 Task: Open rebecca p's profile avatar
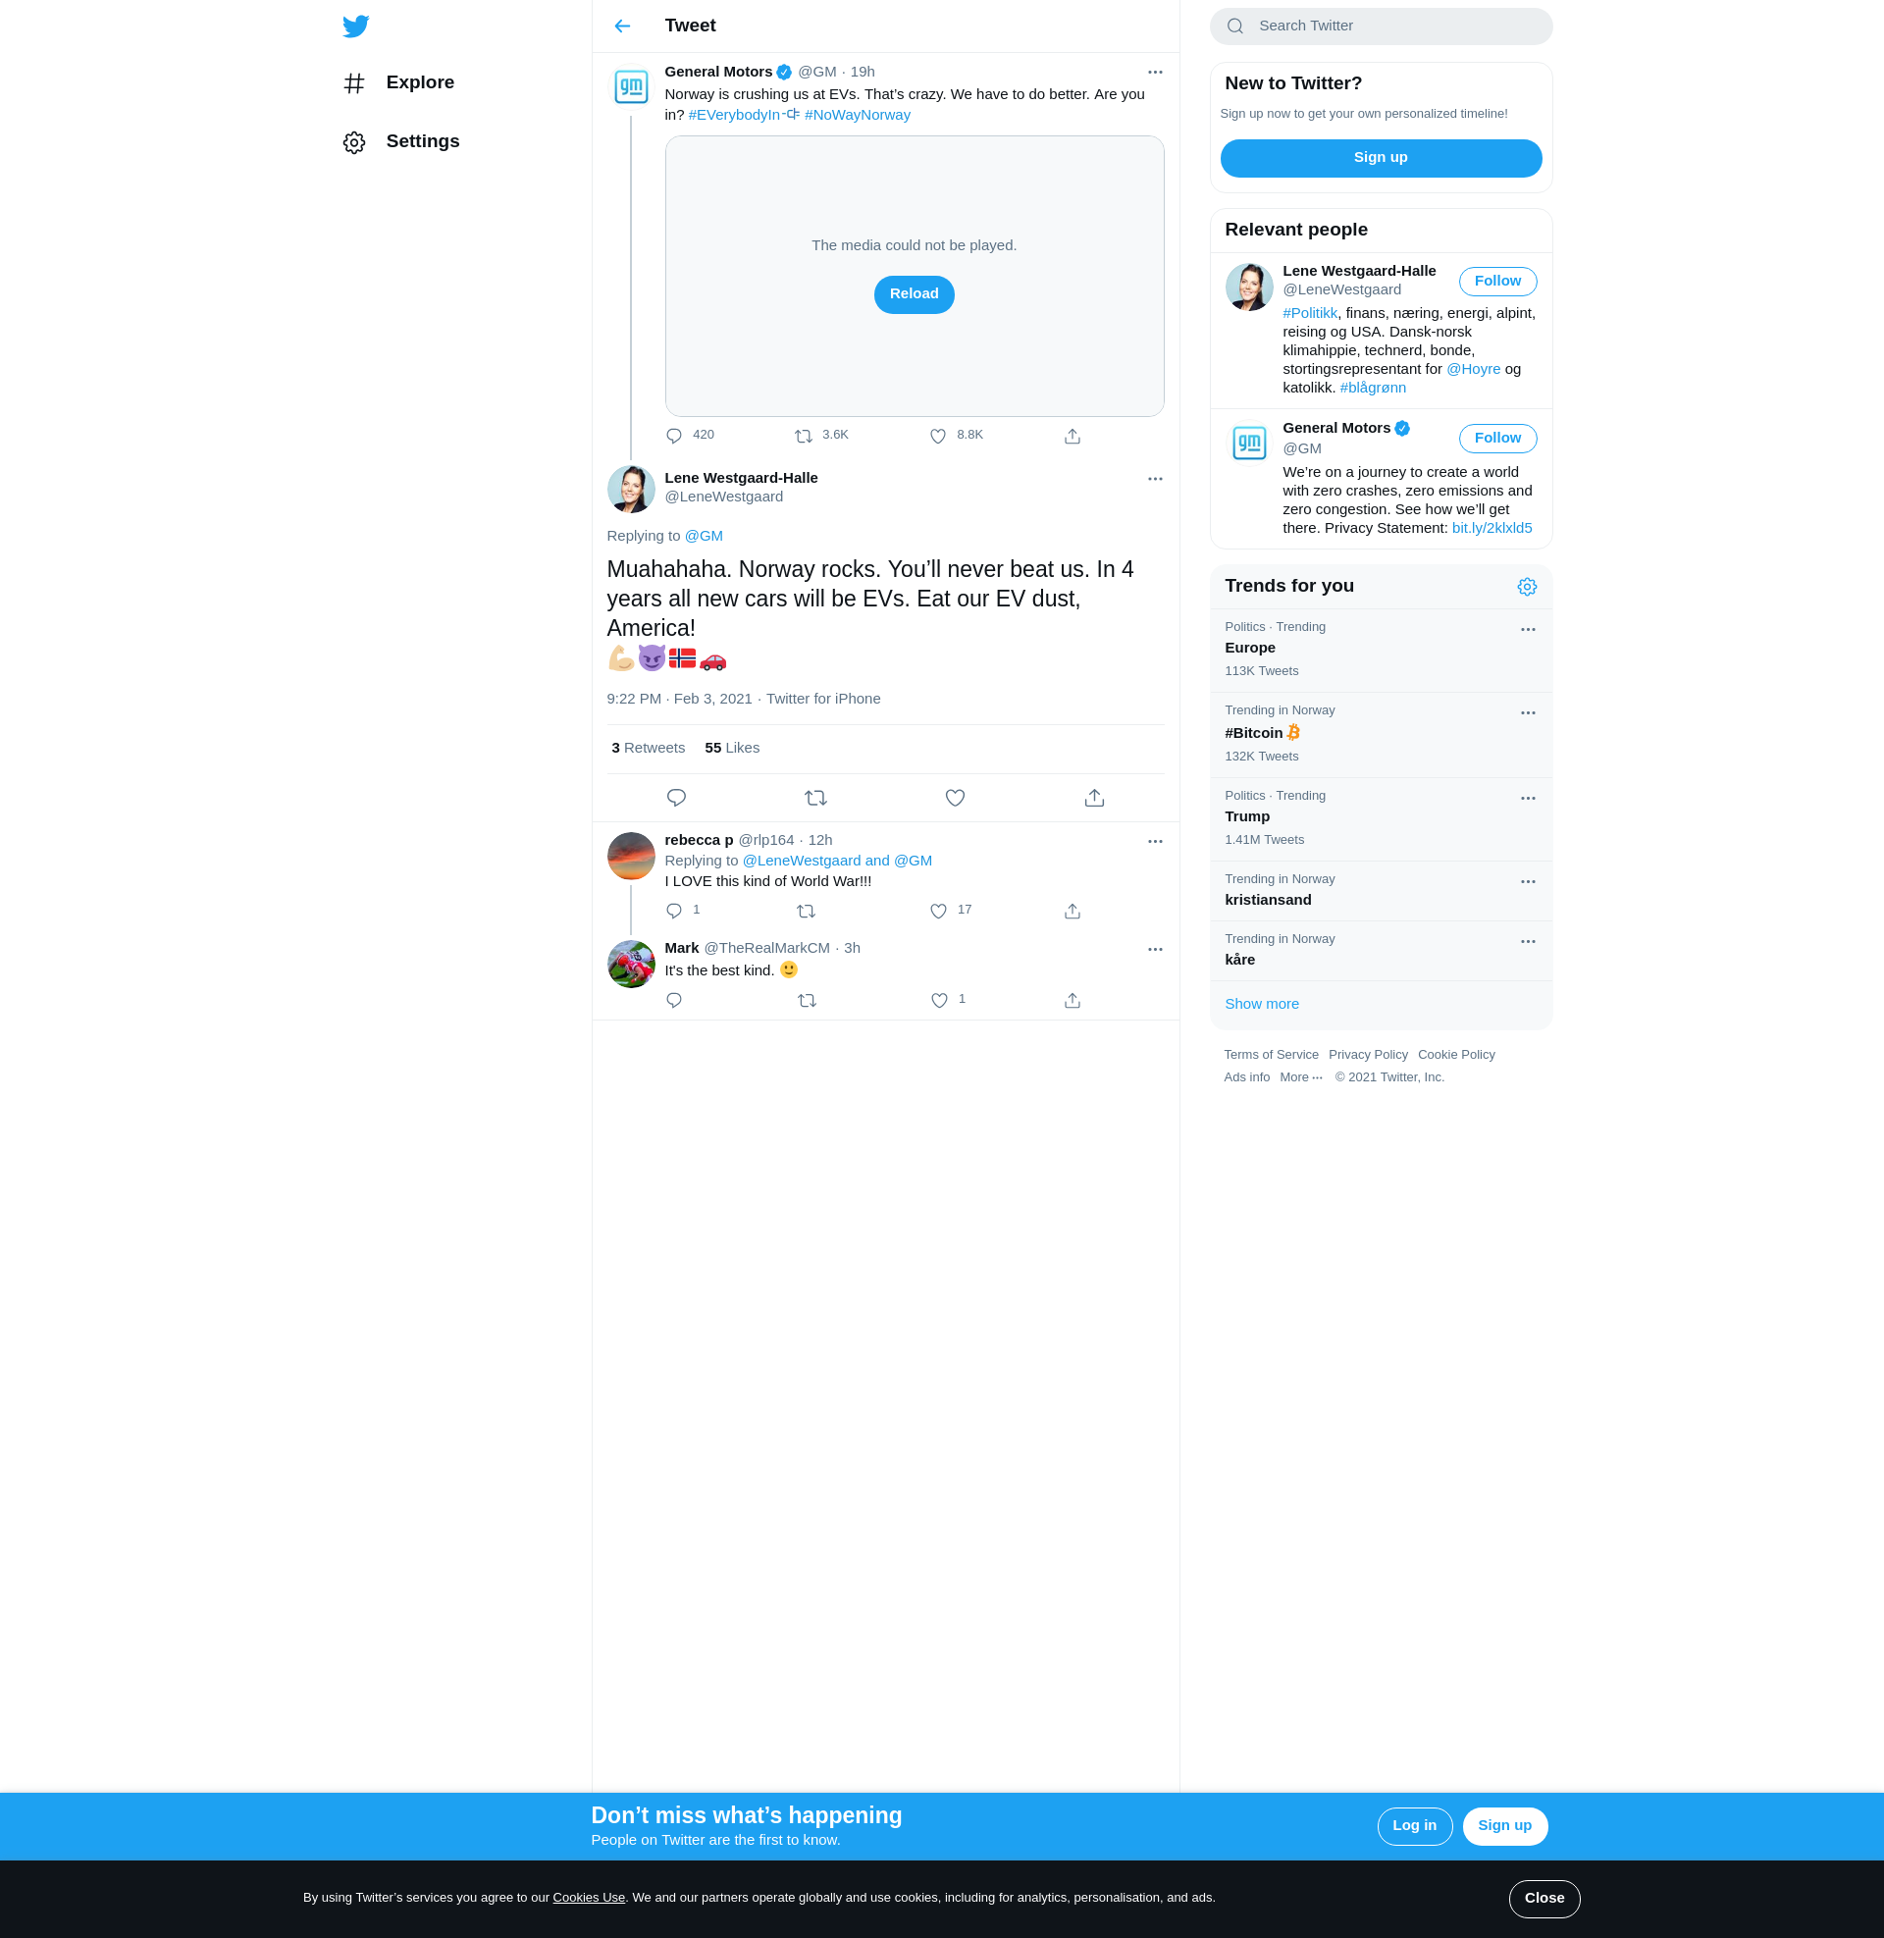(631, 856)
